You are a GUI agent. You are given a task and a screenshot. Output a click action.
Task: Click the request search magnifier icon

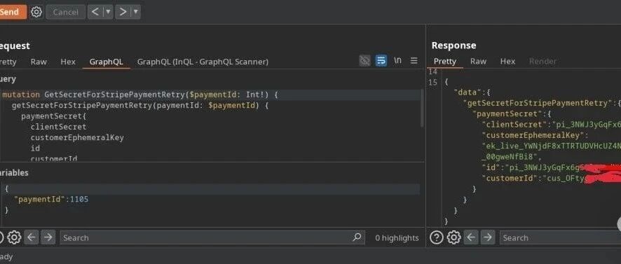coord(357,237)
